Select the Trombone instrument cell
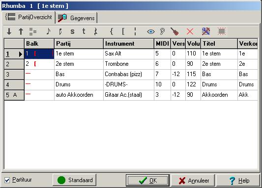Screen dimensions: 262x188 point(129,64)
